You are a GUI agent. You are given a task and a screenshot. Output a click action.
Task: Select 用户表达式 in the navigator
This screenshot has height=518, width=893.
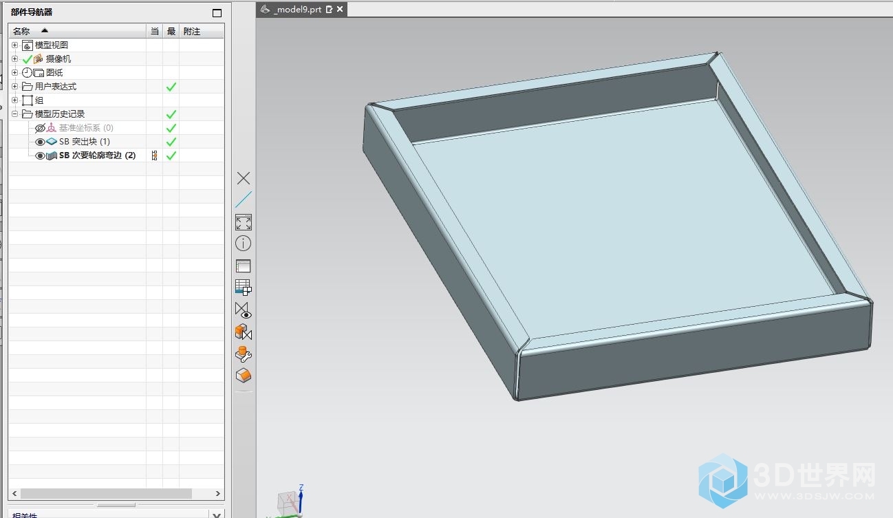click(56, 87)
